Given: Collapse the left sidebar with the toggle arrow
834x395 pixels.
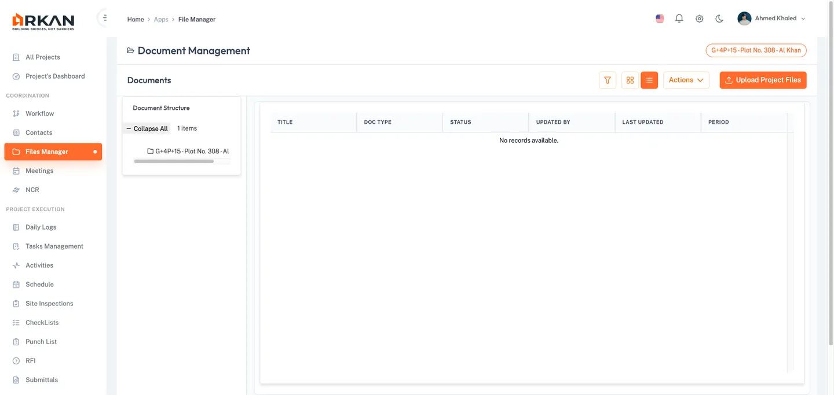Looking at the screenshot, I should (104, 17).
